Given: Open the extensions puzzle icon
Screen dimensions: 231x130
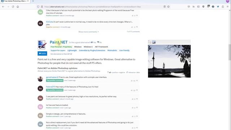Looking at the screenshot, I should (223, 6).
